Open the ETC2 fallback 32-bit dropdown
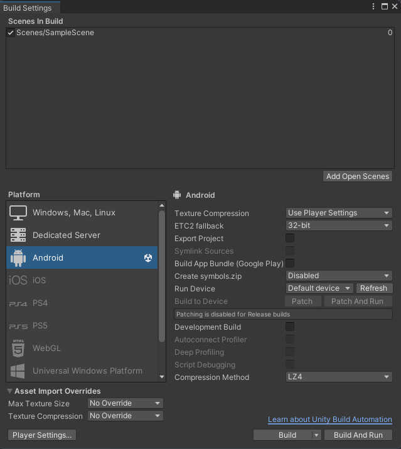Screen dimensions: 401x449 click(339, 225)
